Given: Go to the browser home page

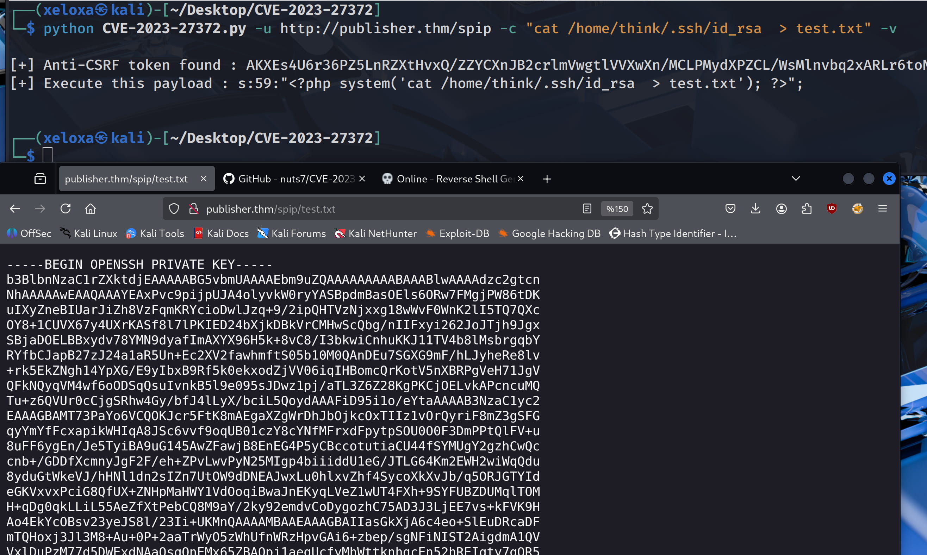Looking at the screenshot, I should point(91,209).
